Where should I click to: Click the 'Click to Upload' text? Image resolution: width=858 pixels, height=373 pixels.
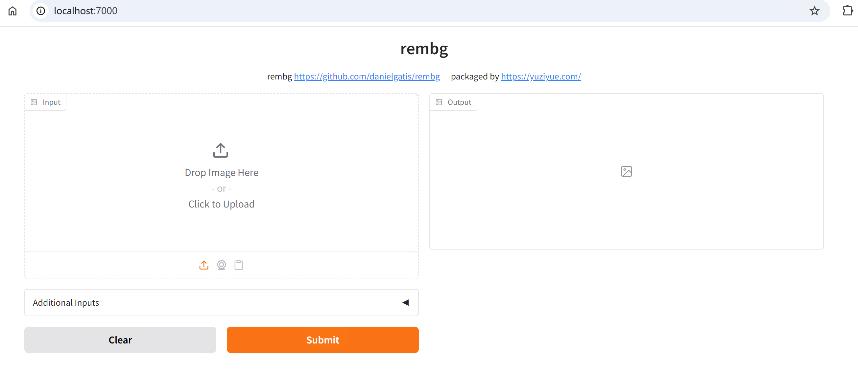[x=221, y=204]
